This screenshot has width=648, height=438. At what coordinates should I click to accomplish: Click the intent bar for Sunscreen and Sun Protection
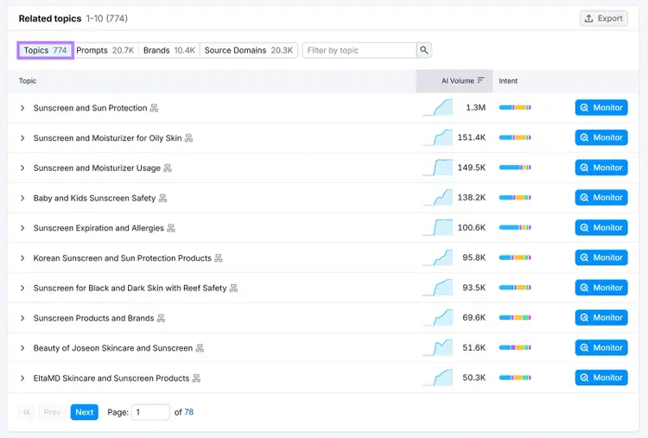click(515, 107)
